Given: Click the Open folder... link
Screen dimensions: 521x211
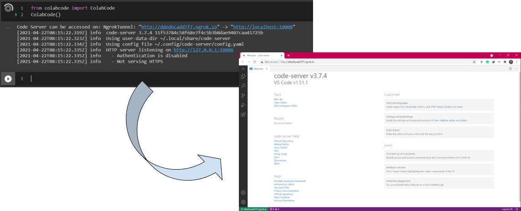Looking at the screenshot, I should [x=281, y=103].
